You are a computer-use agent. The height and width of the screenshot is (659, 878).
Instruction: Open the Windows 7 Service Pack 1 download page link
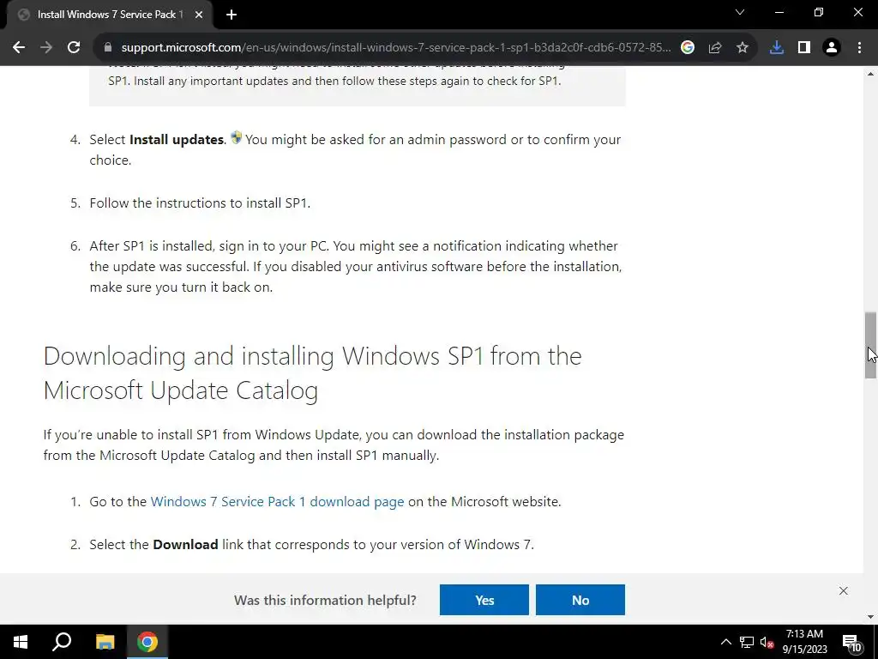(277, 501)
